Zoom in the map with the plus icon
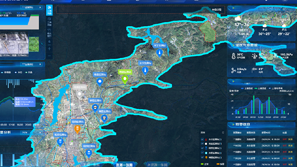 click(49, 49)
